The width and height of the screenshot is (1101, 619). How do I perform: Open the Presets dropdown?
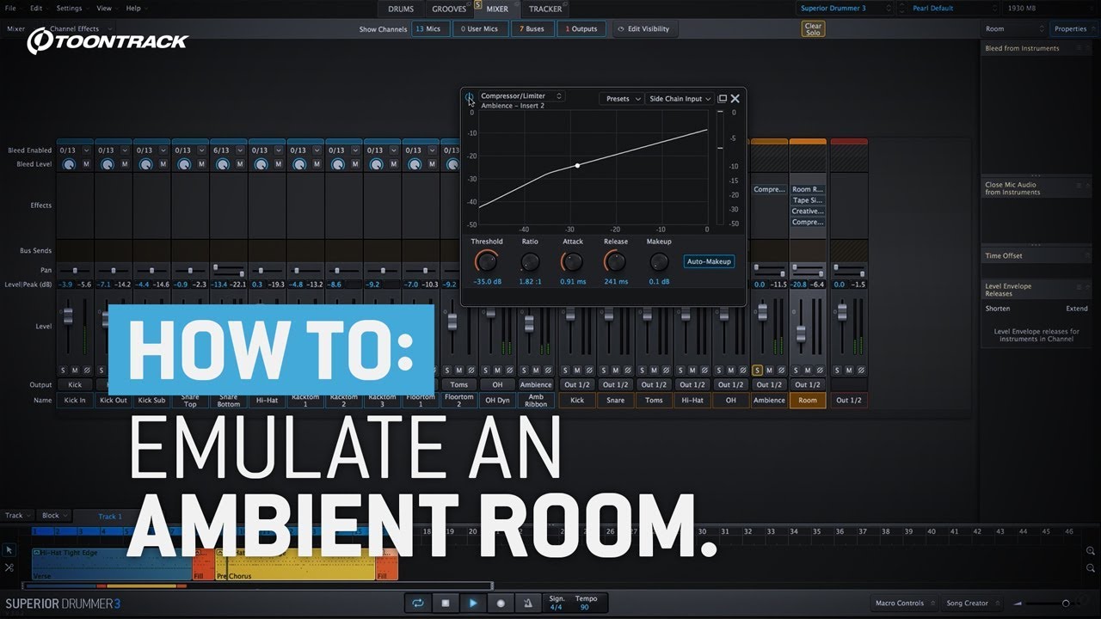point(621,99)
